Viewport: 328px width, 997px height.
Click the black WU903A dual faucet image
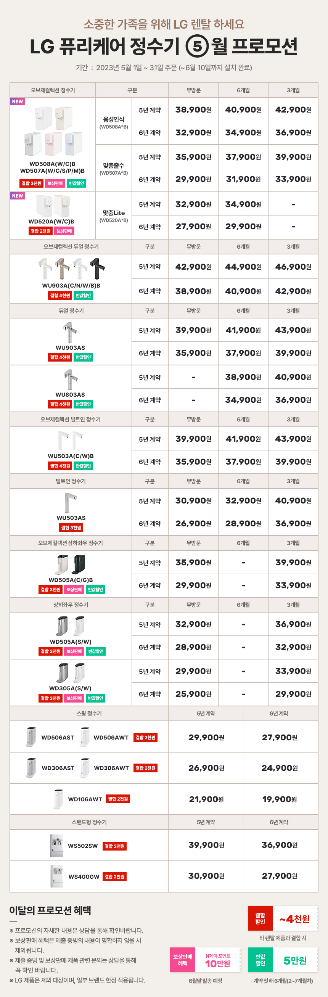97,268
